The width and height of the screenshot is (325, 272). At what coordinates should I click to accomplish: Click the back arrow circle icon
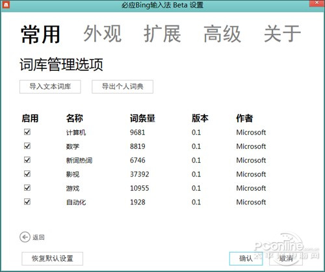[x=25, y=237]
